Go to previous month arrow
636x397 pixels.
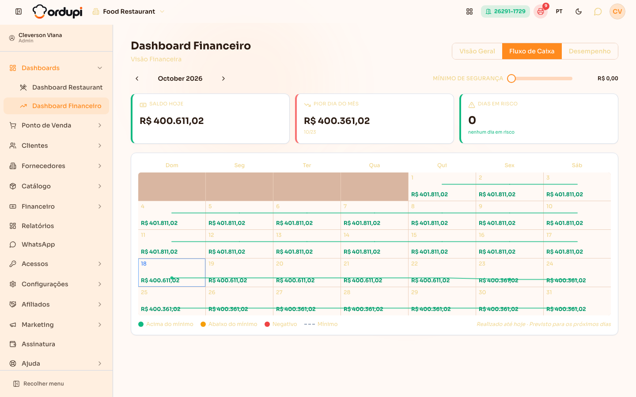[x=137, y=79]
